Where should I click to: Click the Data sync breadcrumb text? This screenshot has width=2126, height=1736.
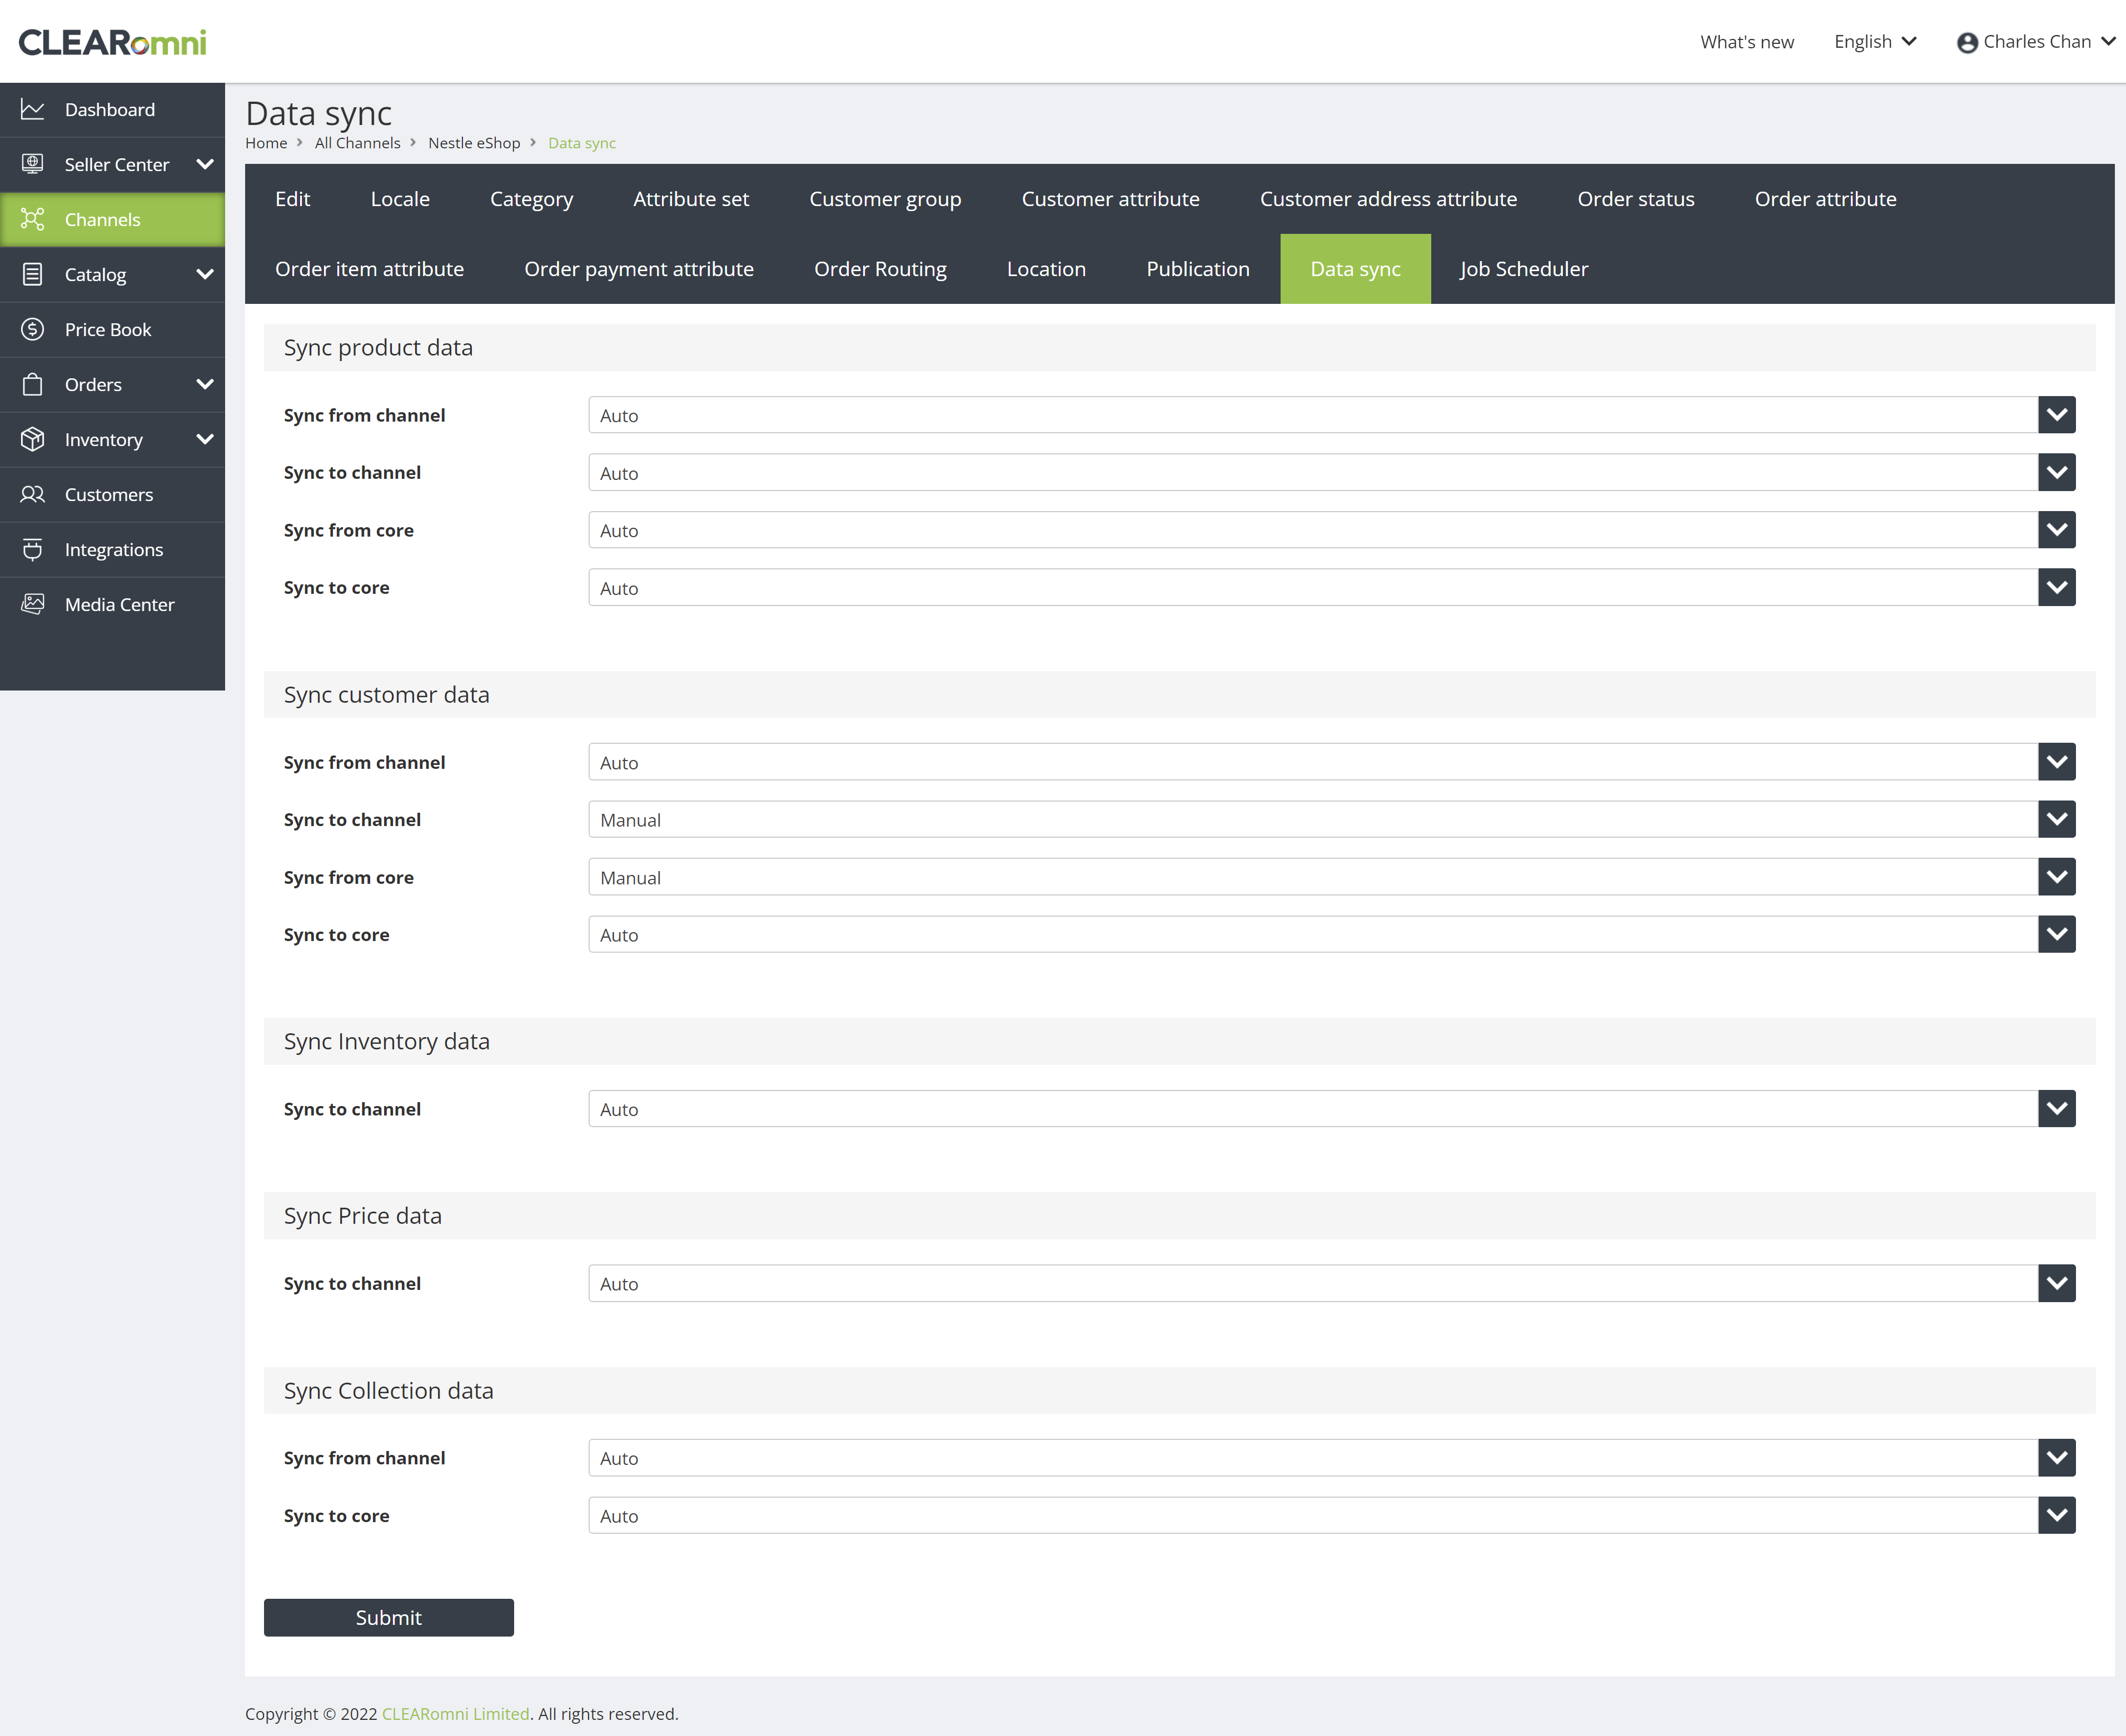pyautogui.click(x=582, y=143)
